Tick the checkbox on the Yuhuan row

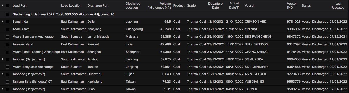(7, 67)
